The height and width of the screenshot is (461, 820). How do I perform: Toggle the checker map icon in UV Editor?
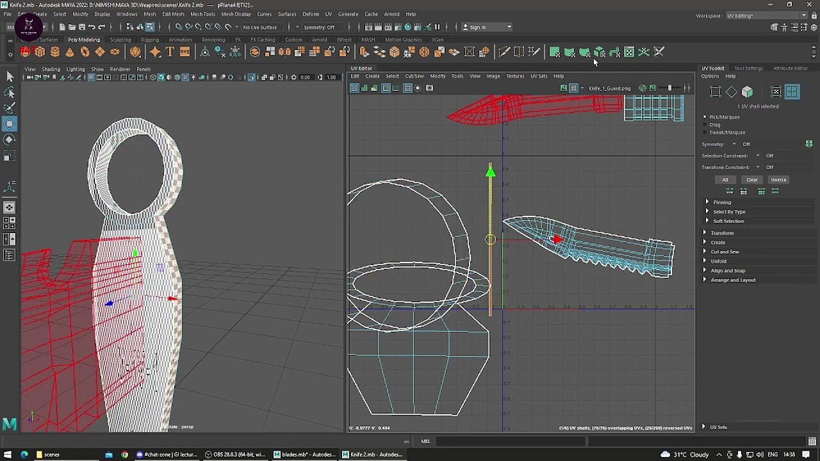(x=573, y=88)
